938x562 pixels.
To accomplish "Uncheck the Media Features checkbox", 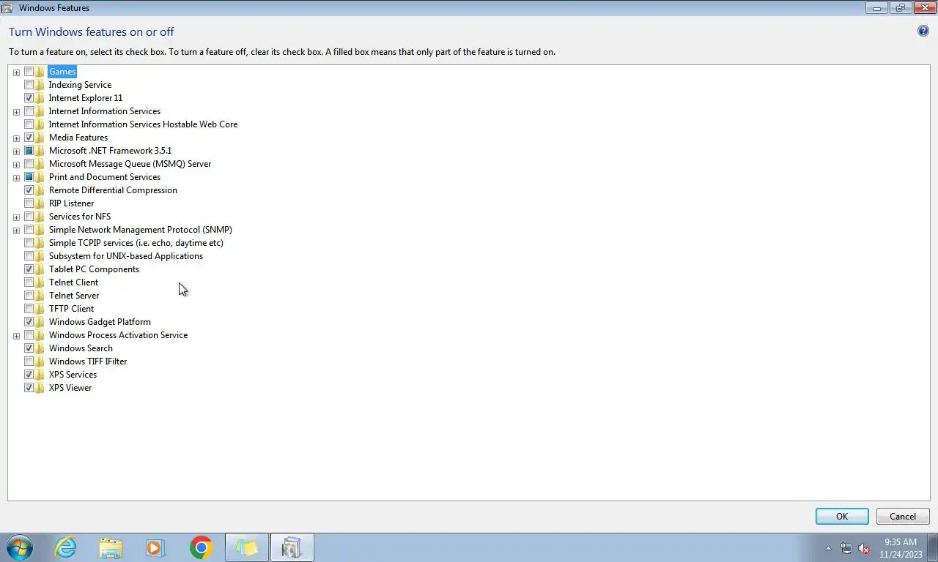I will pos(29,138).
